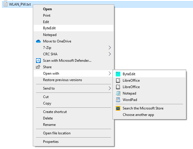Expand the Send to submenu arrow
Viewport: 193px width, 149px height.
tap(110, 88)
